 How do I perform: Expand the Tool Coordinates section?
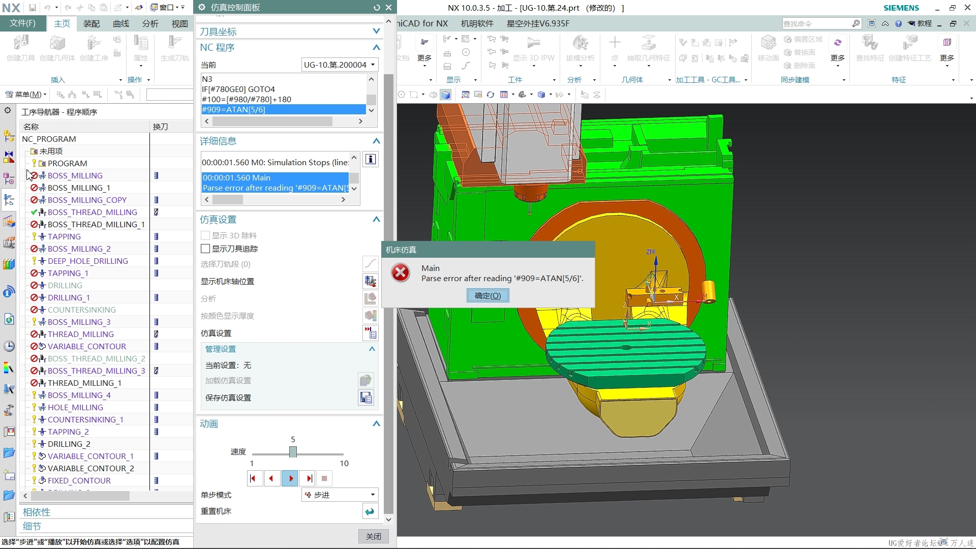click(376, 32)
